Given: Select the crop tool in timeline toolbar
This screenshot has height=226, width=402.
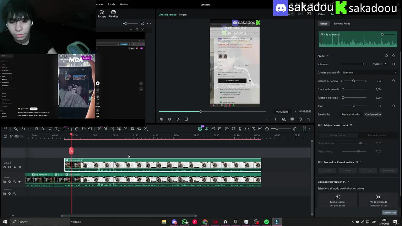Looking at the screenshot, I should pos(50,129).
